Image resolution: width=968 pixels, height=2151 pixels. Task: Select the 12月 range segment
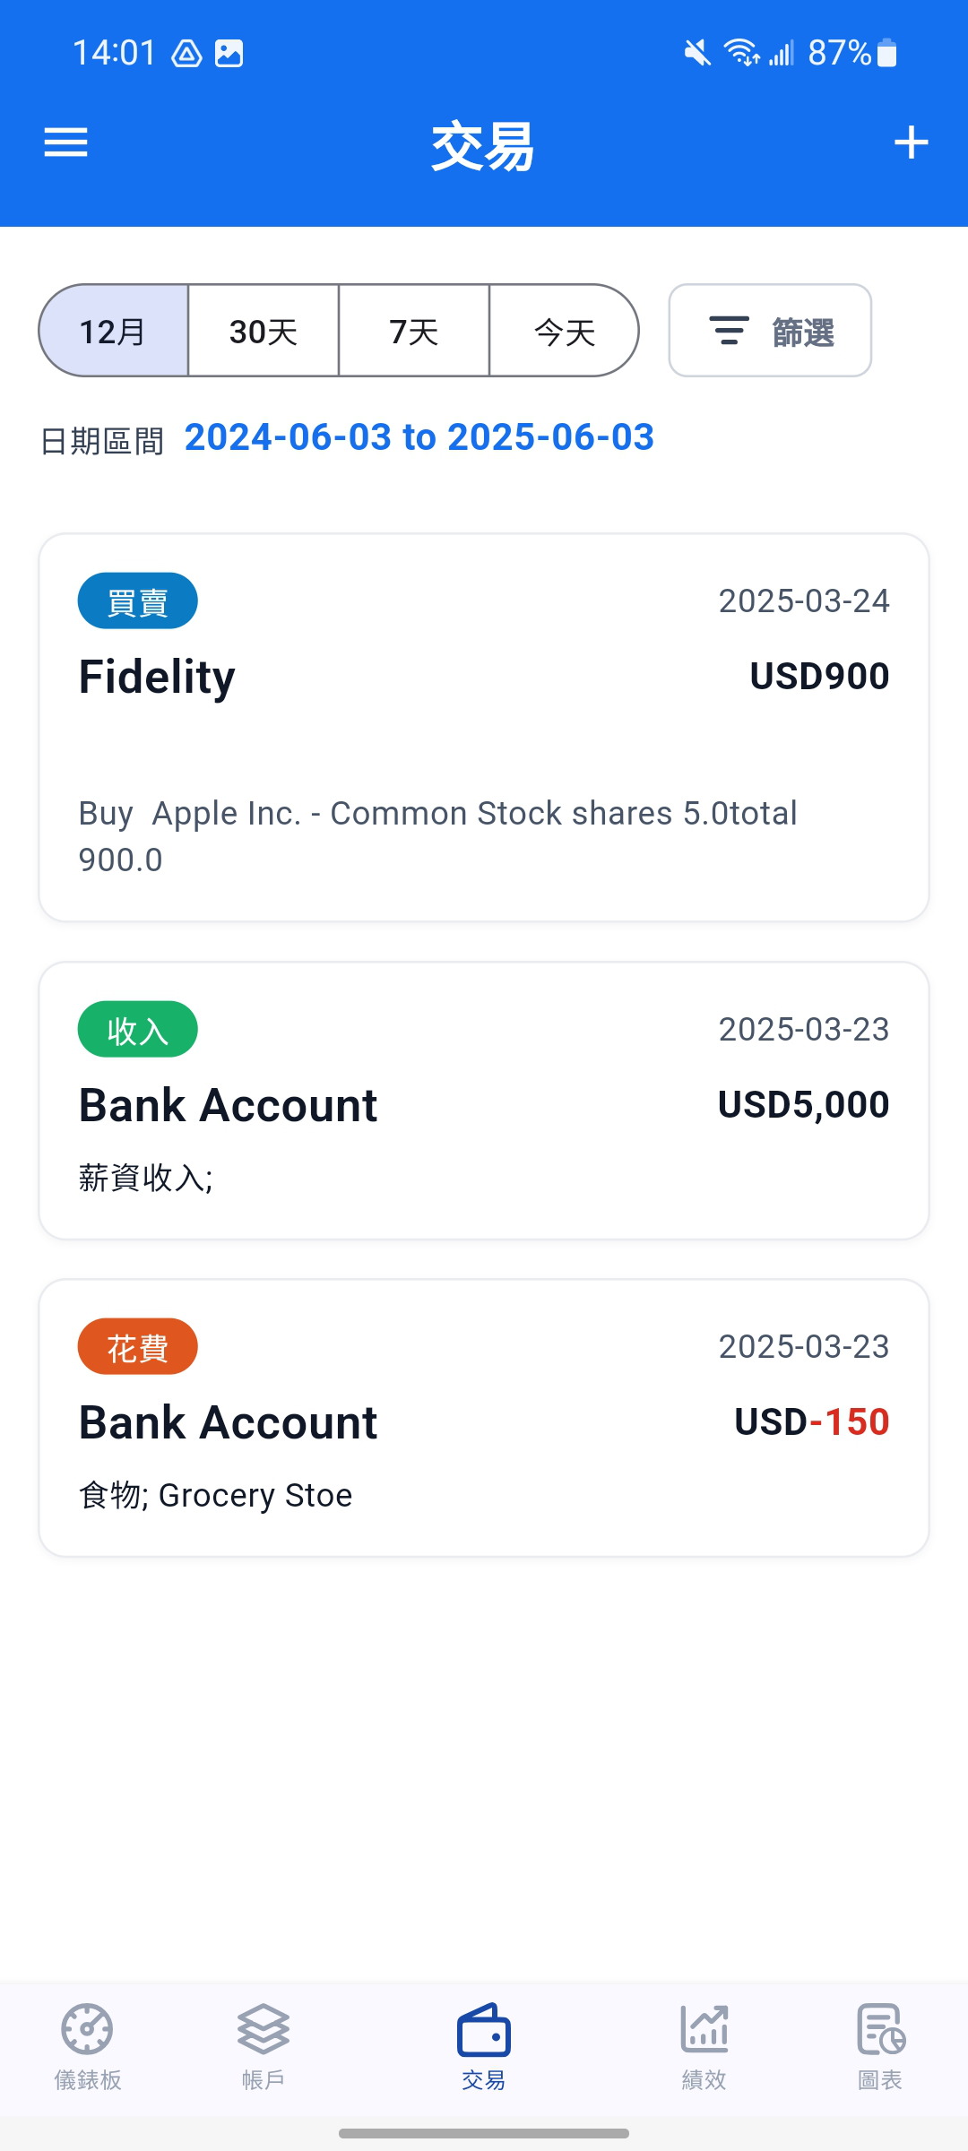114,331
